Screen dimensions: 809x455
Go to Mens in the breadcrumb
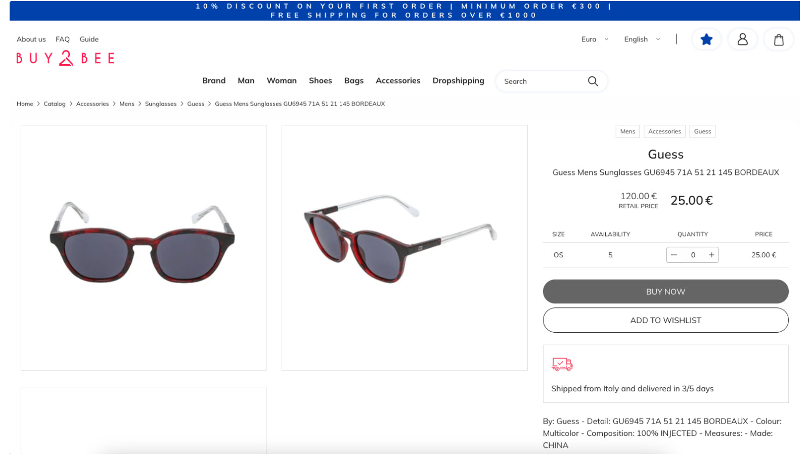pyautogui.click(x=127, y=104)
